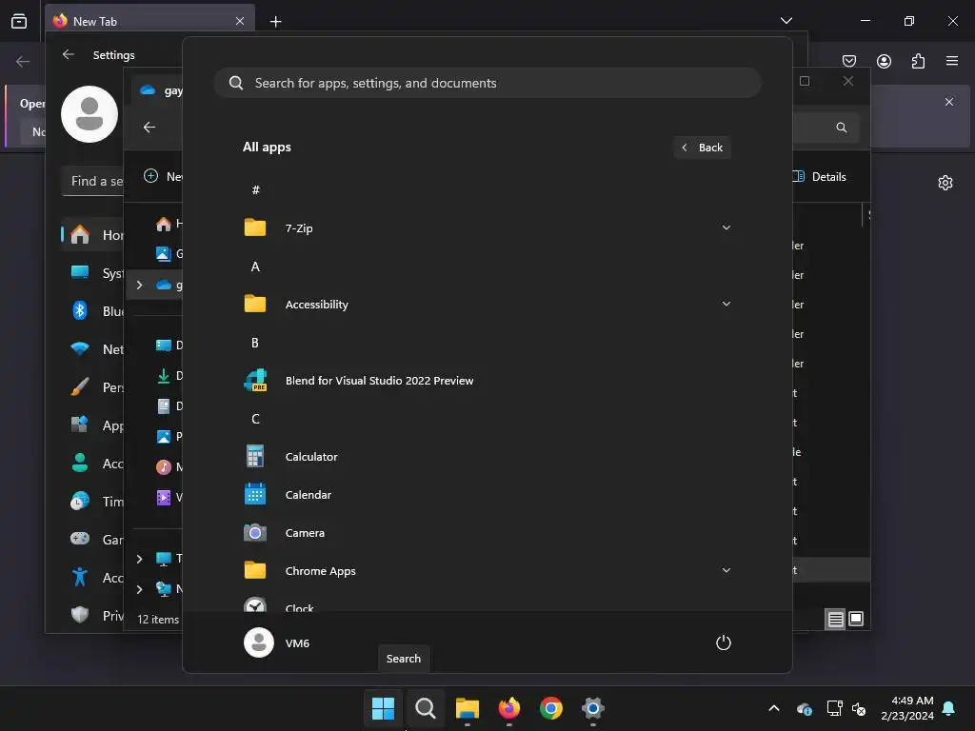This screenshot has height=731, width=975.
Task: Open the Chrome Apps folder
Action: pos(487,571)
